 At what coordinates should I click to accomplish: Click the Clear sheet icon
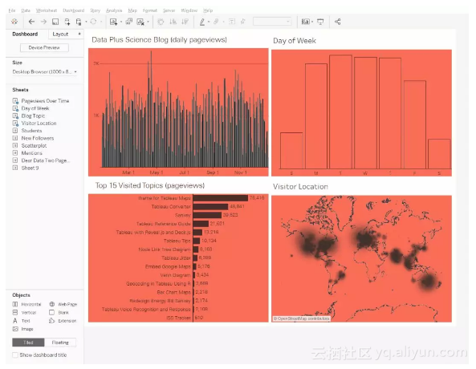click(140, 22)
